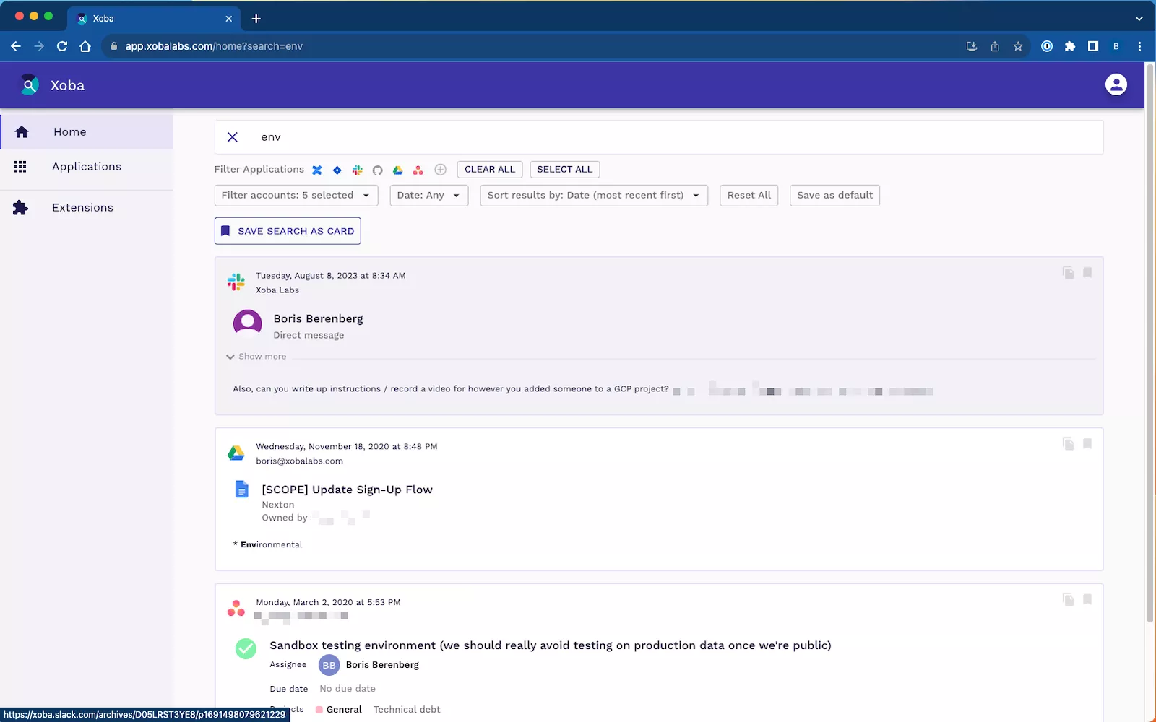Click the add application plus icon
This screenshot has height=722, width=1156.
(x=440, y=170)
